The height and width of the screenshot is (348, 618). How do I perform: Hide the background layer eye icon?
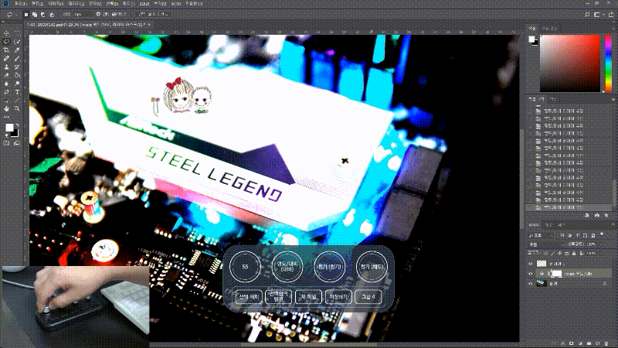click(x=531, y=283)
